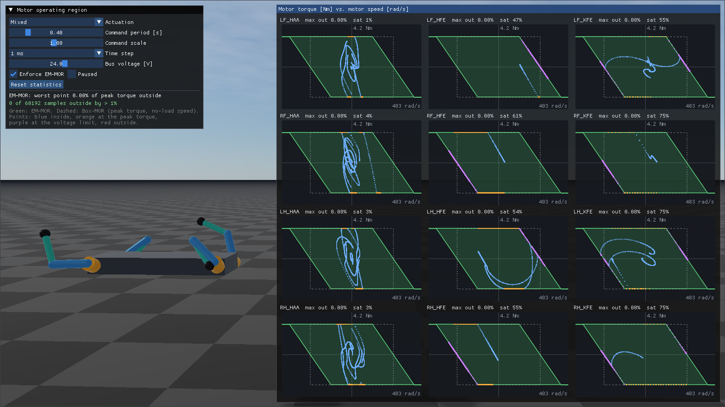Select the LH_HAA torque-speed plot
Image resolution: width=725 pixels, height=407 pixels.
352,259
